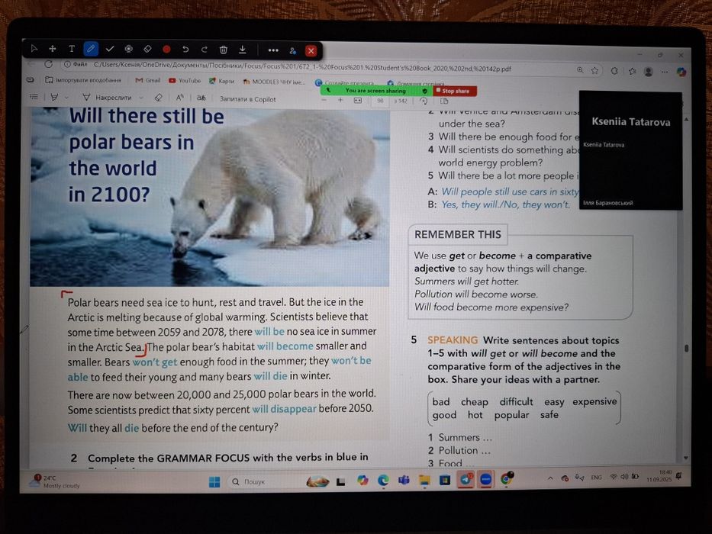The width and height of the screenshot is (712, 534).
Task: Open PDF table of contents icon
Action: coord(34,96)
